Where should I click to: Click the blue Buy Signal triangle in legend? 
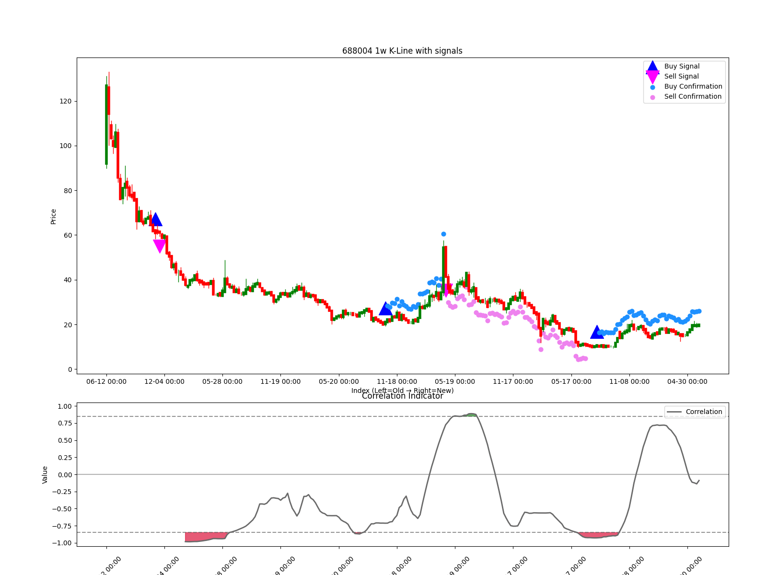click(652, 67)
